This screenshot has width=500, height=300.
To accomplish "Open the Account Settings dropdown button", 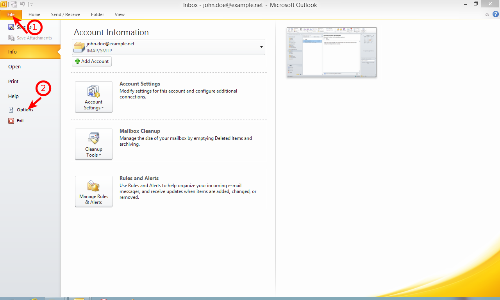I will [x=94, y=97].
